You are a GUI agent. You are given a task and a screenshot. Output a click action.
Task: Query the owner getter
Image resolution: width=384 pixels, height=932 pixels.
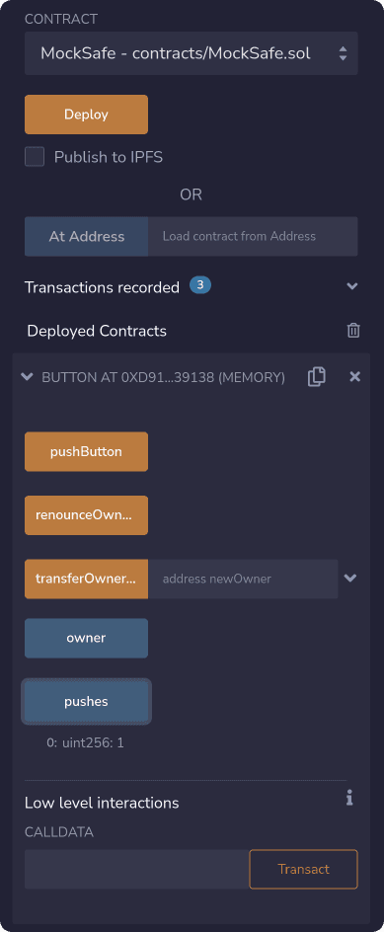tap(86, 639)
